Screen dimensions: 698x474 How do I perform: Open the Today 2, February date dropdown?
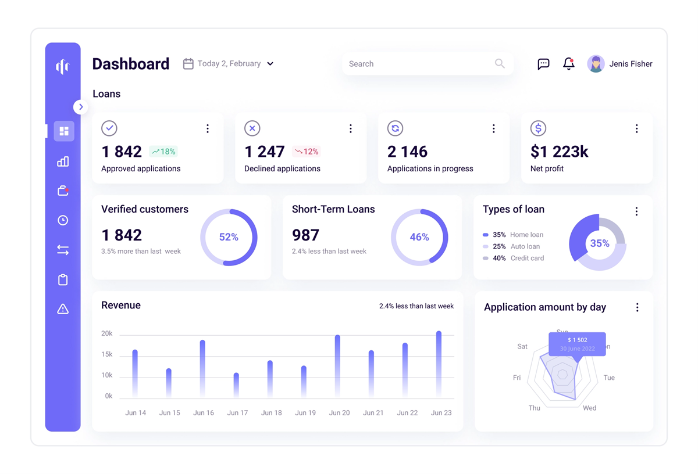pos(229,64)
